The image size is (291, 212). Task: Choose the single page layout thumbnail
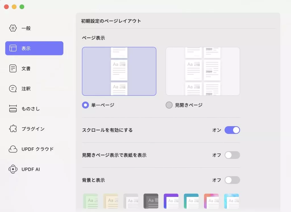(119, 71)
